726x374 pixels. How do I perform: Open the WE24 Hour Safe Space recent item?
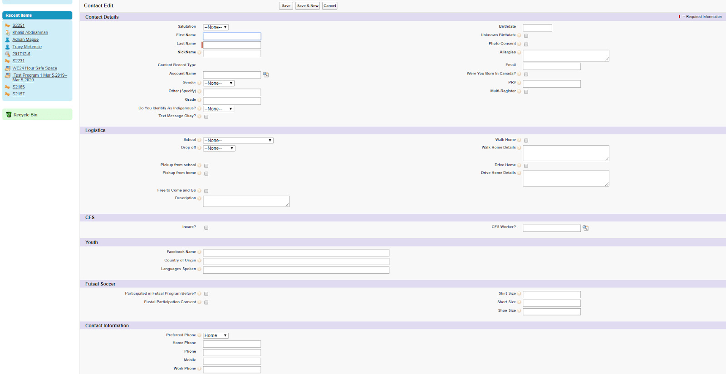coord(34,68)
